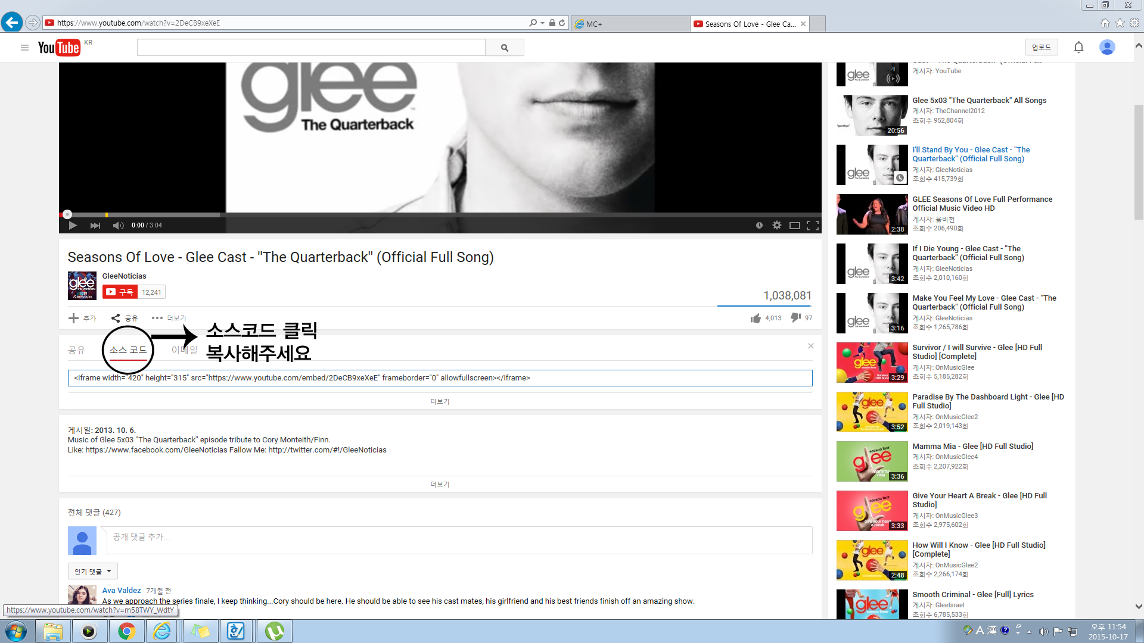Switch to the 공유 share tab
Screen dimensions: 1144x643
click(76, 350)
